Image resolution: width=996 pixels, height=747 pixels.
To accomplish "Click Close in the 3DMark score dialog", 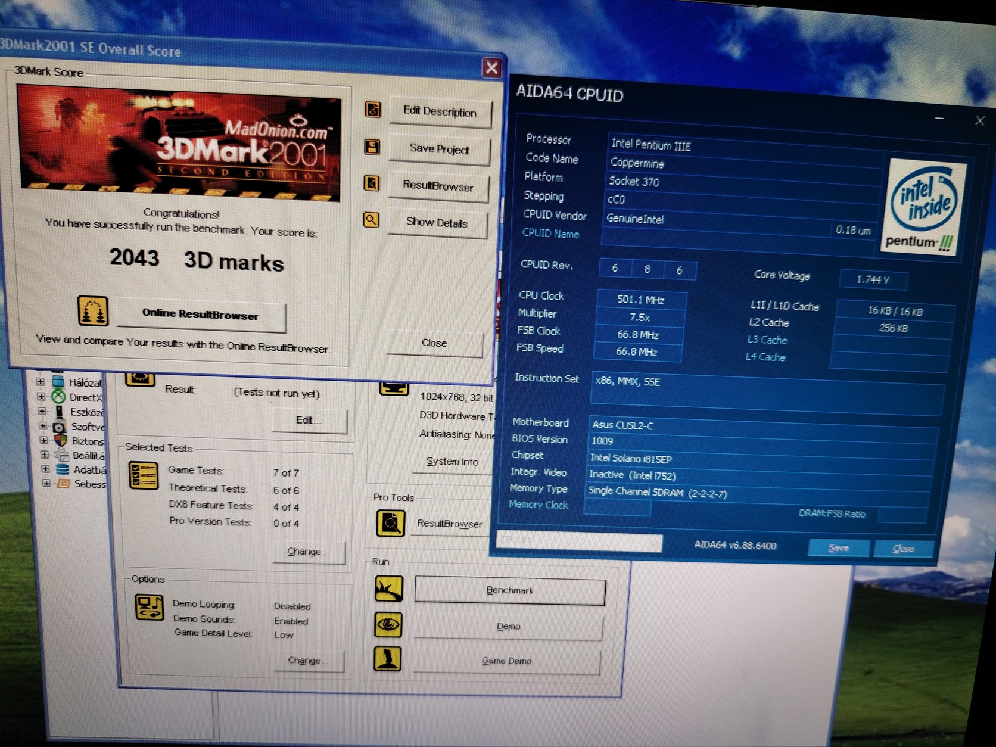I will [434, 343].
